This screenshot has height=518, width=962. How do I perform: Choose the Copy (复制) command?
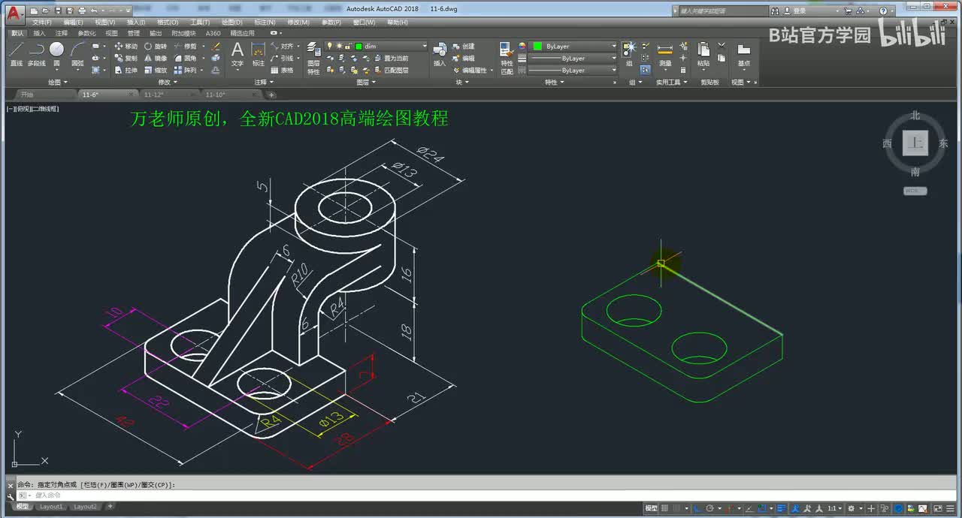point(126,58)
